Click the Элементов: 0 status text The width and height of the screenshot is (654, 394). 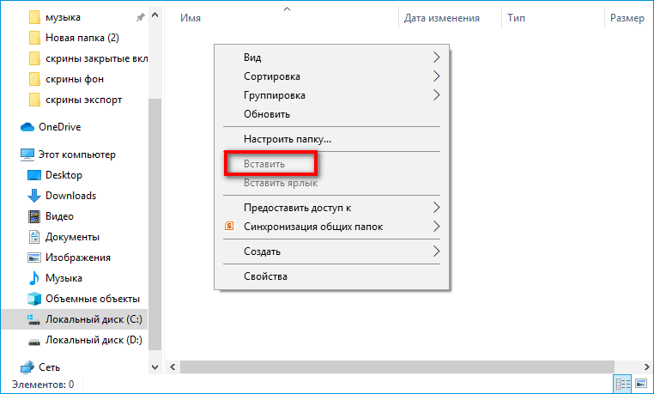(x=43, y=384)
